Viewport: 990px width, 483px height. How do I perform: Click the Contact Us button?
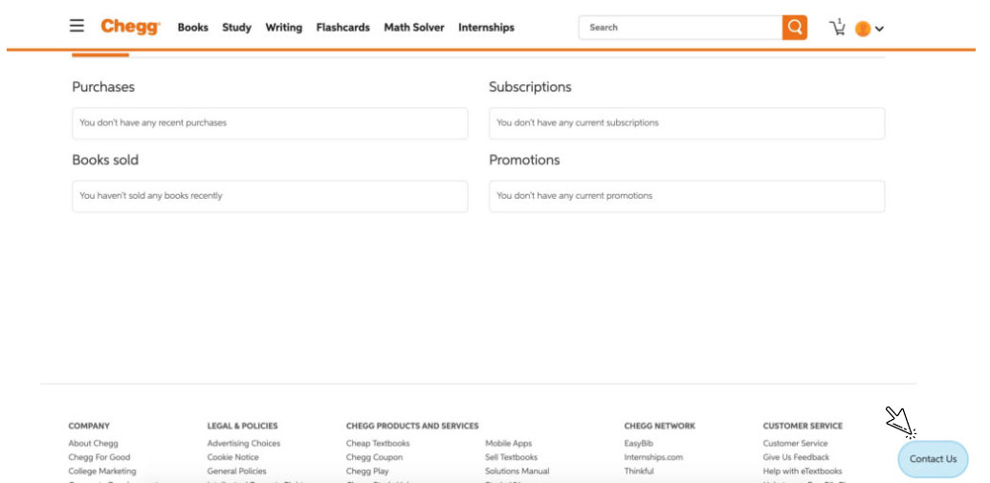[933, 459]
